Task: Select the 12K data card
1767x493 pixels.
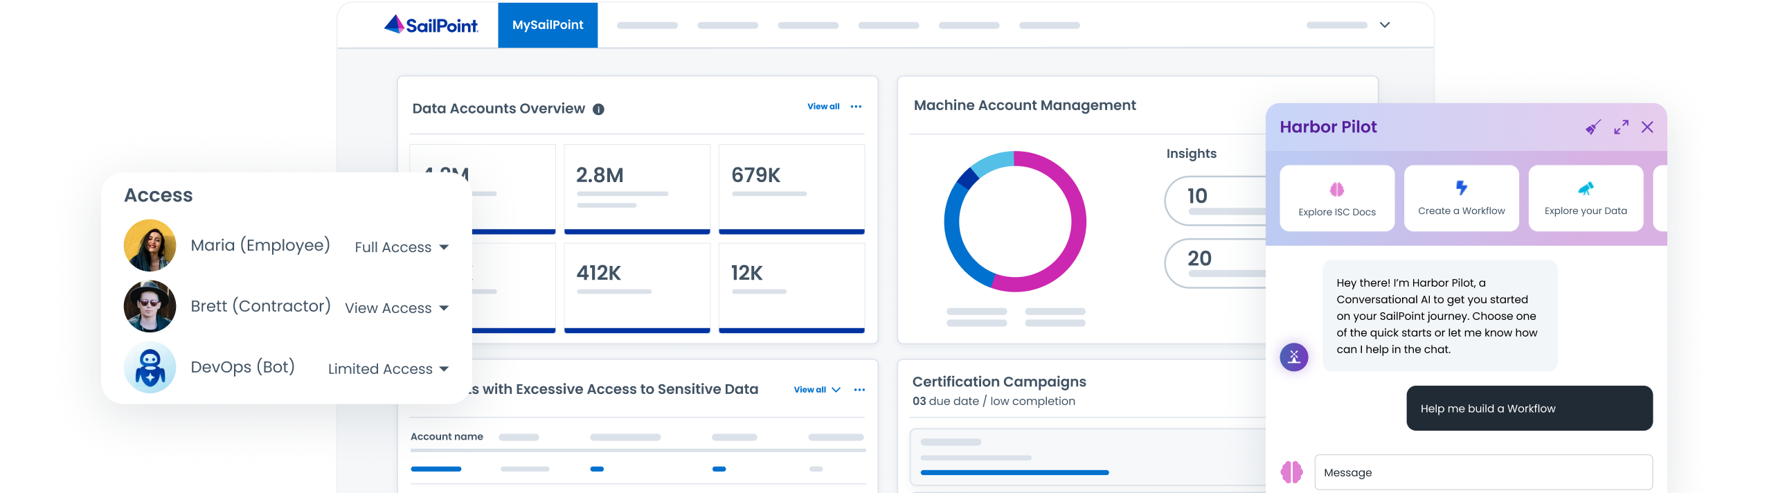Action: 791,287
